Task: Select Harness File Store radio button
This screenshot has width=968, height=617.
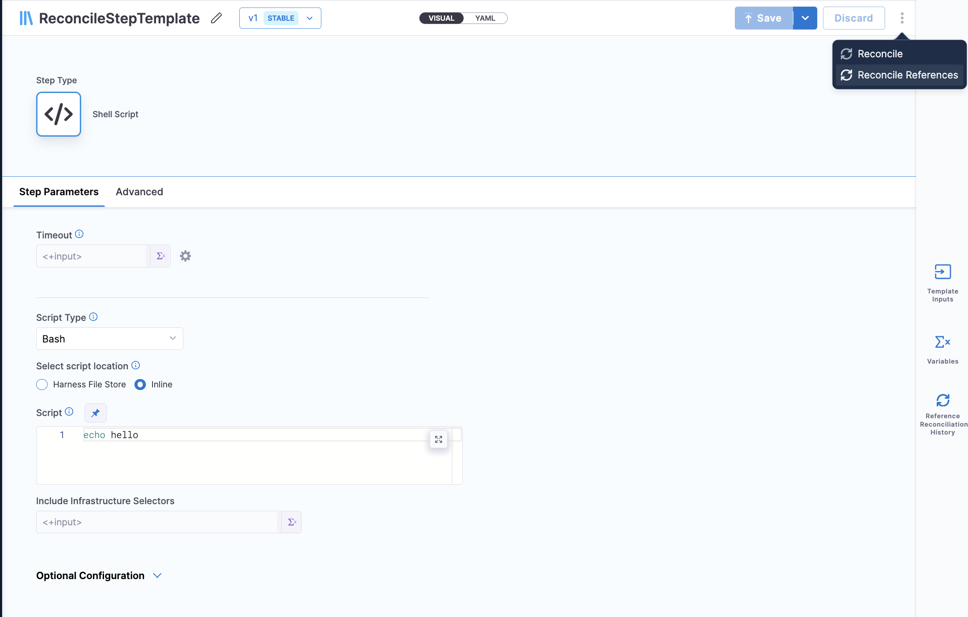Action: tap(42, 385)
